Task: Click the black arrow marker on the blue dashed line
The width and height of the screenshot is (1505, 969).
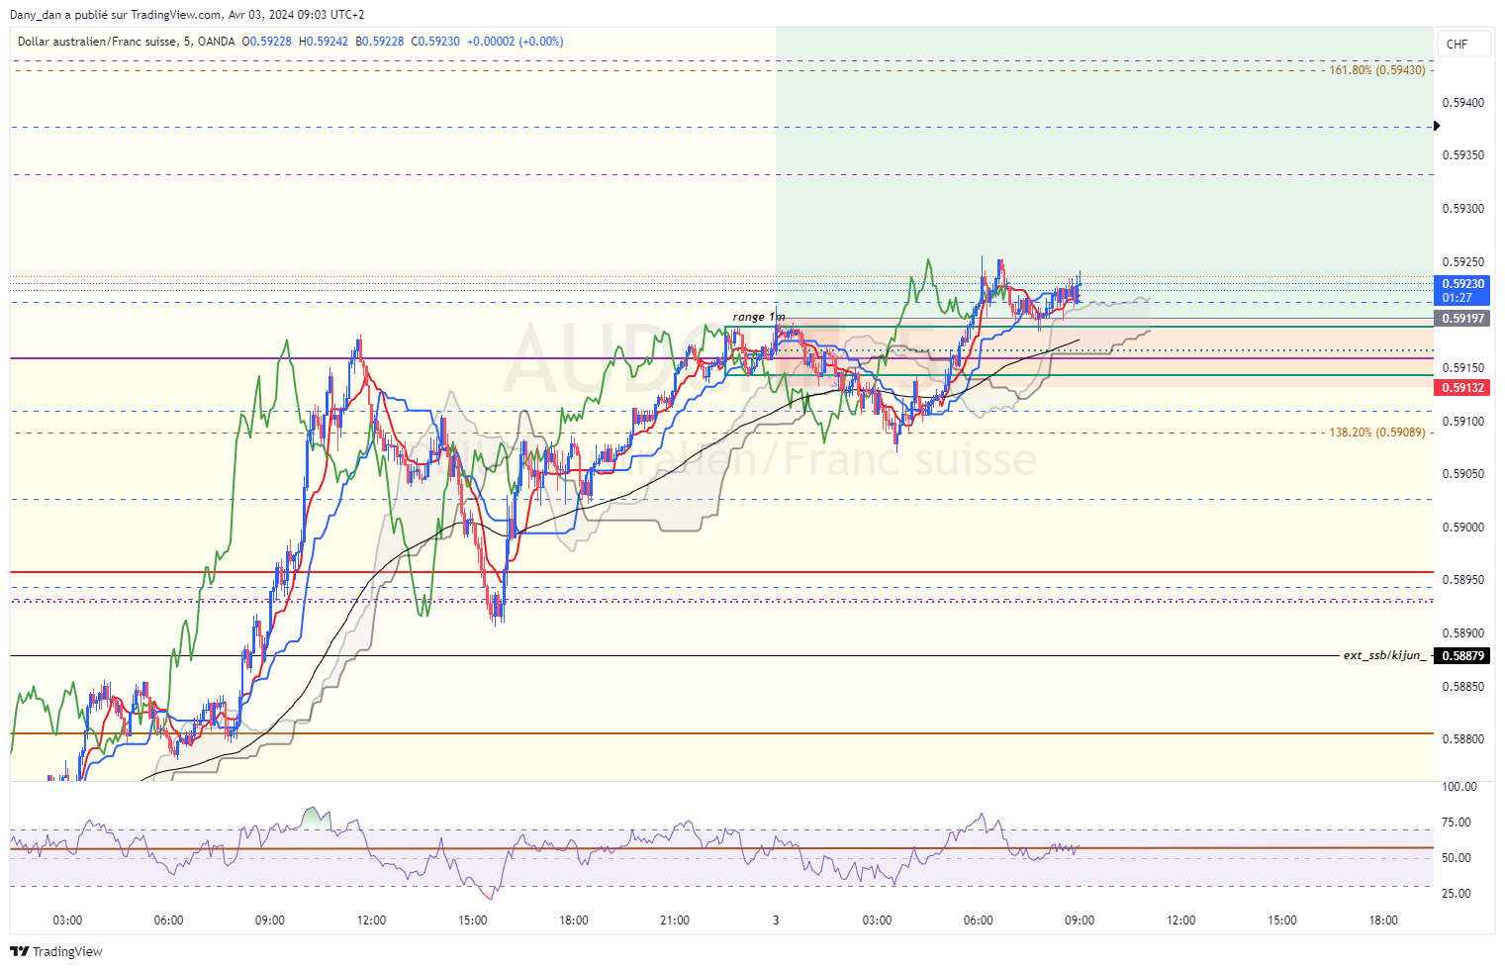Action: tap(1437, 126)
